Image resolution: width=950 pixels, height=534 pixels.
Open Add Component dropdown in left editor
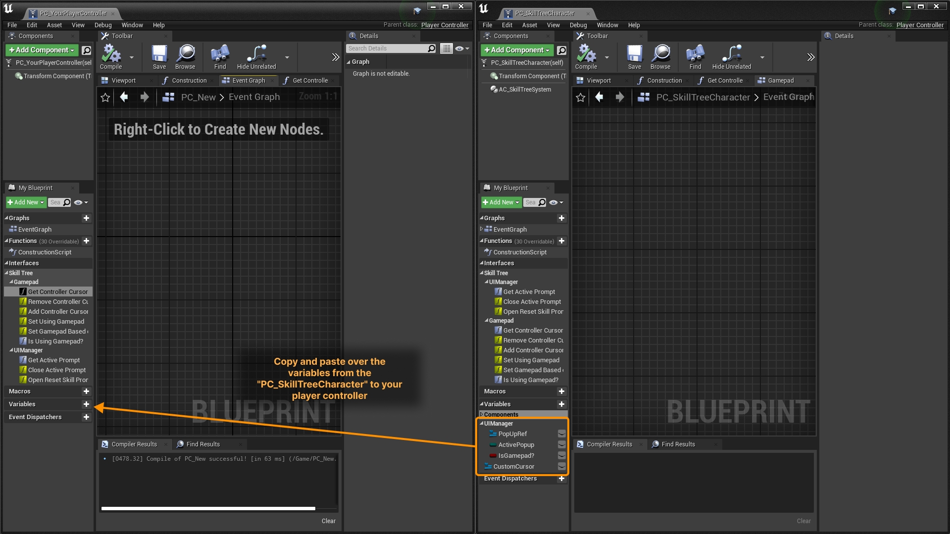pos(42,50)
